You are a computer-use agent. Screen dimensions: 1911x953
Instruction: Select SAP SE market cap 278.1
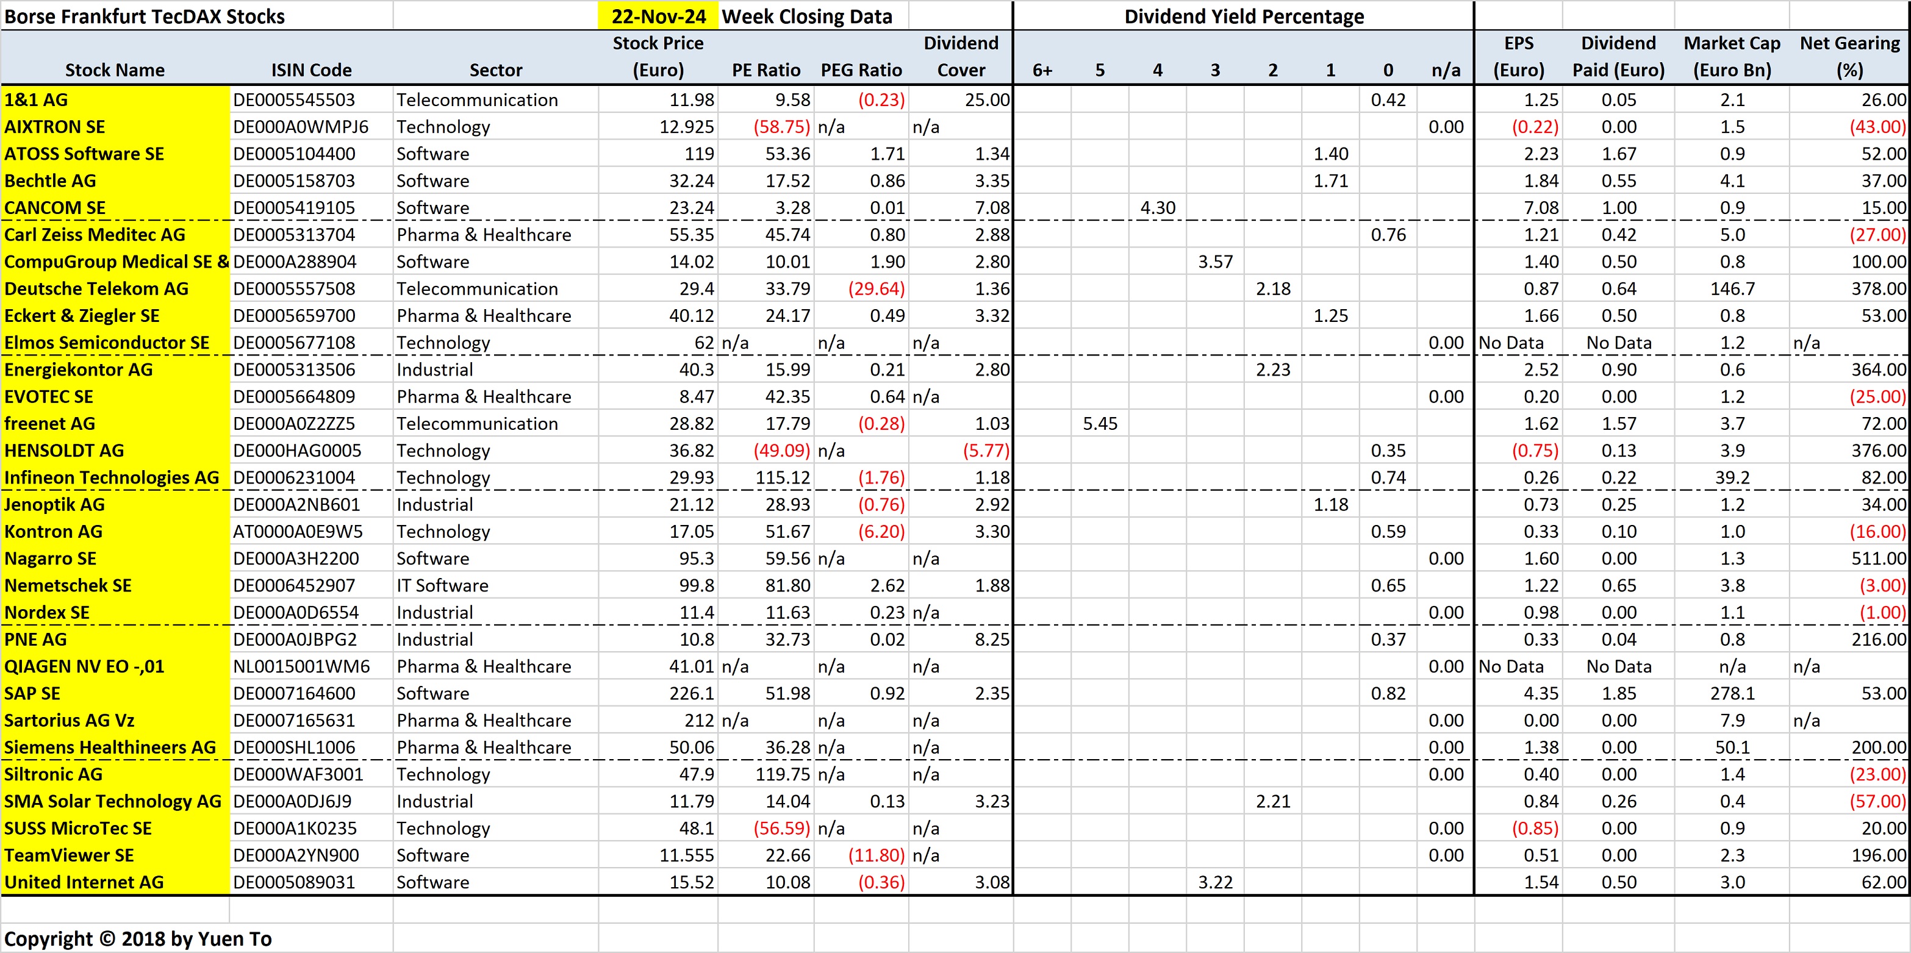[x=1732, y=693]
